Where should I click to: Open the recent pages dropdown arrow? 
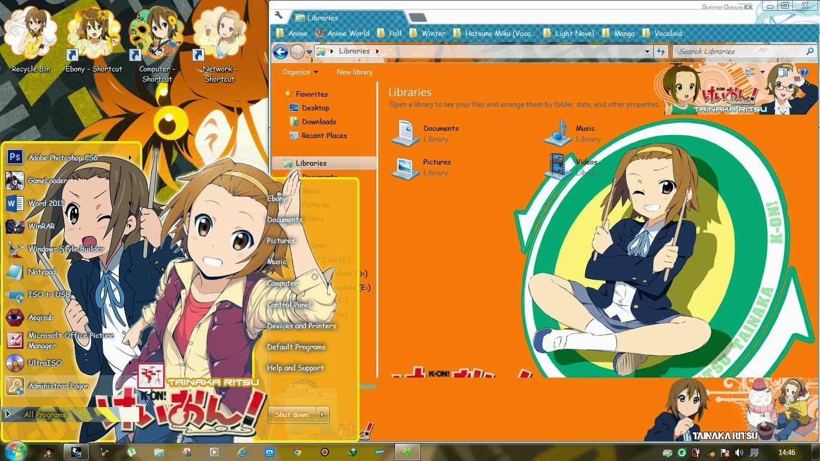coord(310,52)
